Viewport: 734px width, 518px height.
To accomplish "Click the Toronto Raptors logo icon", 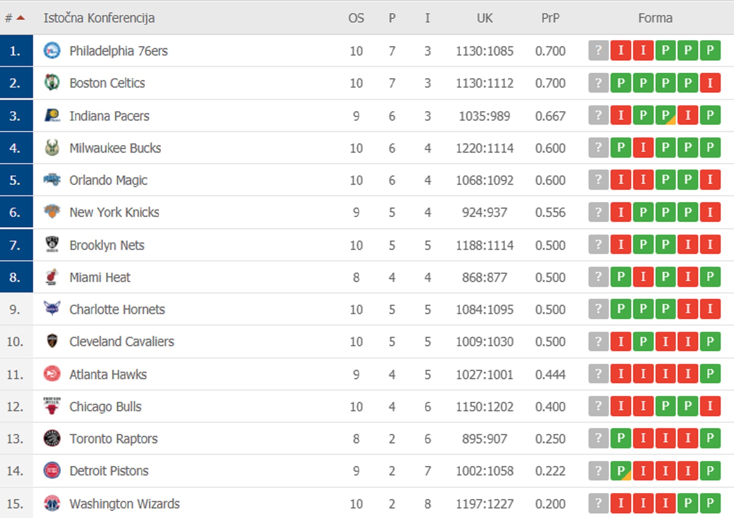I will (52, 438).
